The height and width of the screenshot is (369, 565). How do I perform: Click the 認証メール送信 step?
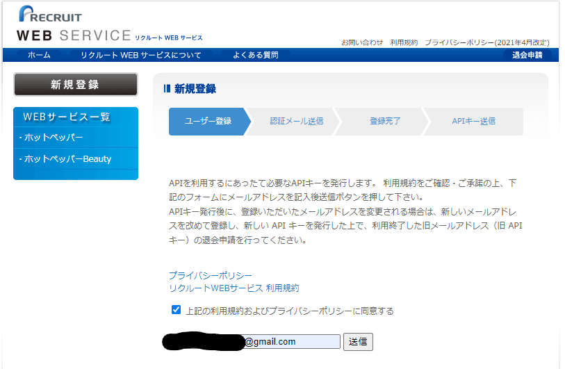pos(296,122)
